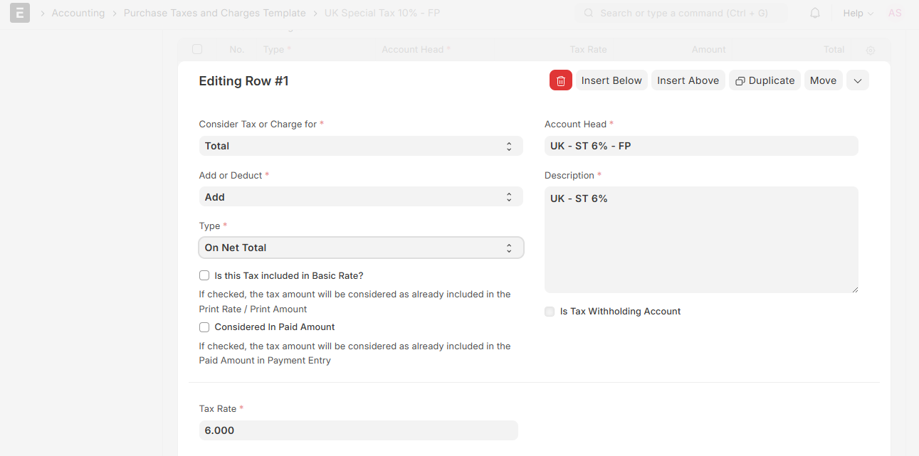919x456 pixels.
Task: Click the Insert Above button
Action: coord(688,80)
